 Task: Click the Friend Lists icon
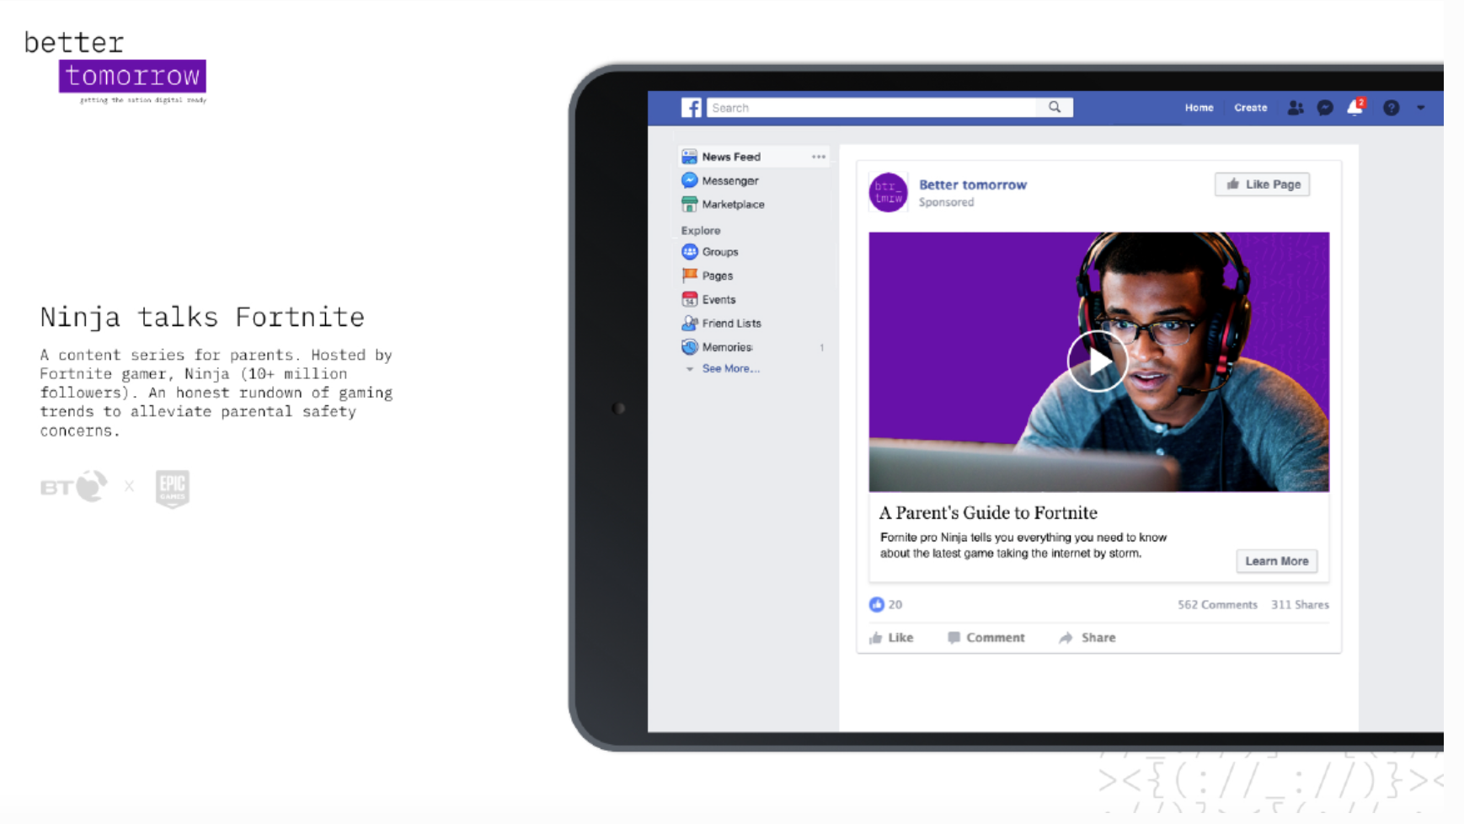pyautogui.click(x=689, y=323)
